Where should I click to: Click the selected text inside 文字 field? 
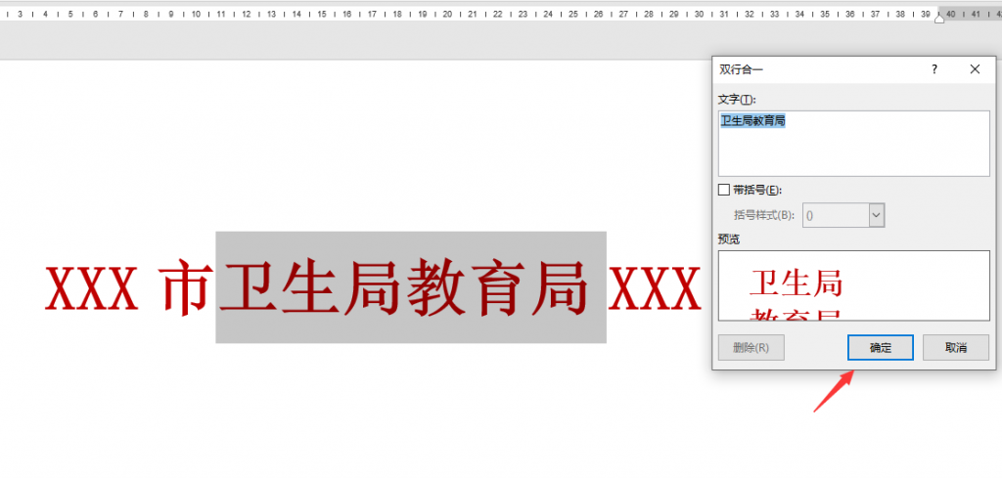click(x=752, y=121)
